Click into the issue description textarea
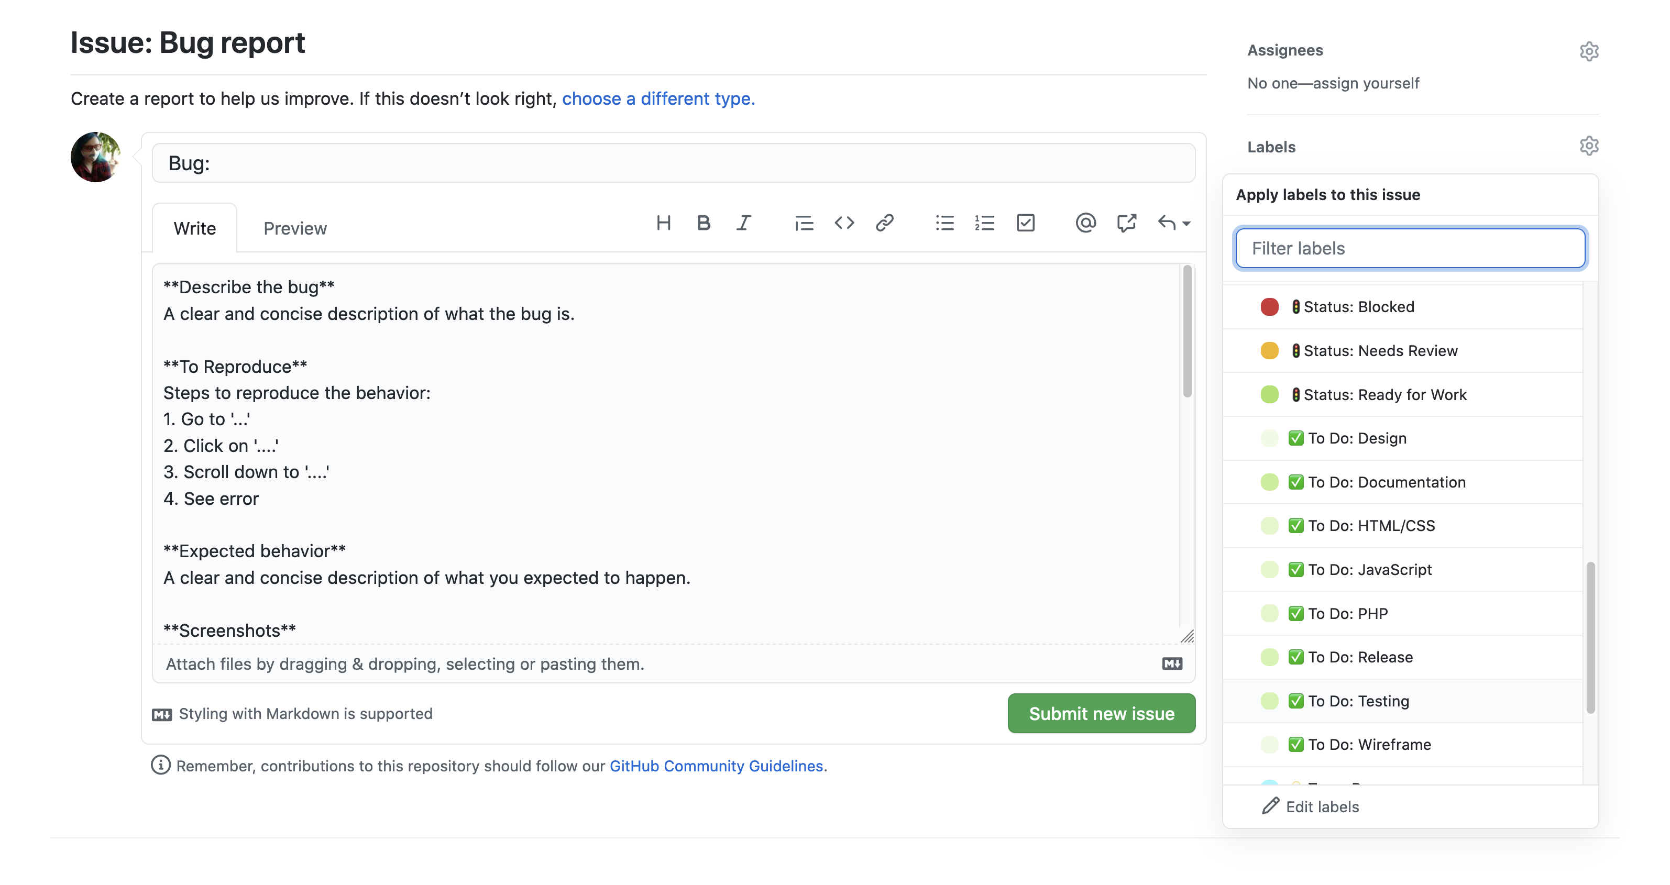The height and width of the screenshot is (885, 1670). (666, 453)
